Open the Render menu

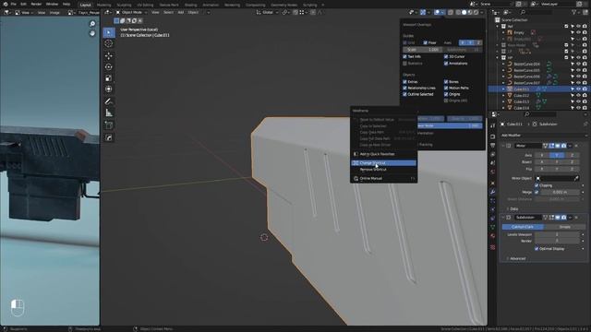[36, 4]
